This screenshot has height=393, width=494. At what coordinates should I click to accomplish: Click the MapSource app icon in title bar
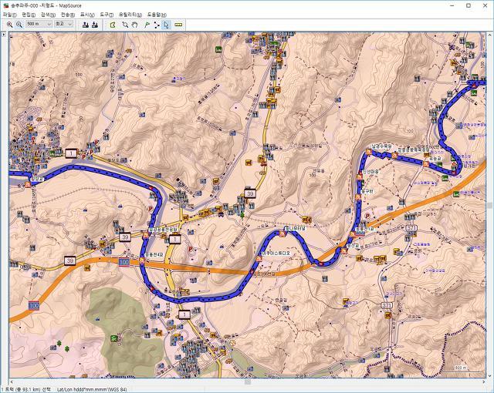(x=6, y=5)
